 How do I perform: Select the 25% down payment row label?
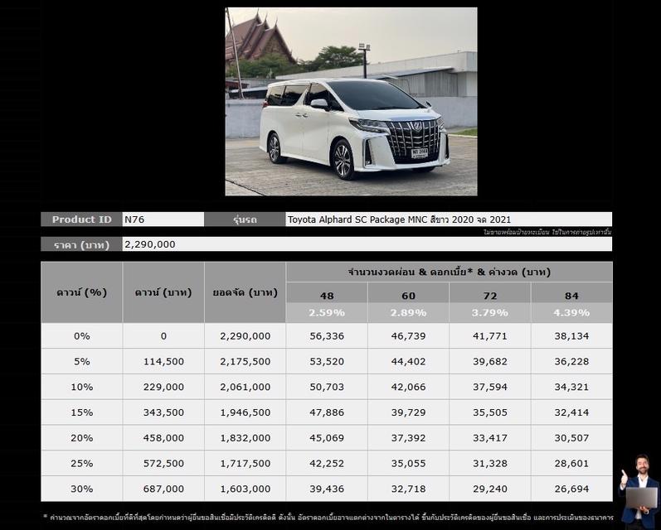click(x=82, y=463)
